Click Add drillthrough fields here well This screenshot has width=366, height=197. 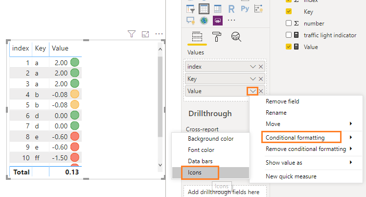(x=225, y=192)
